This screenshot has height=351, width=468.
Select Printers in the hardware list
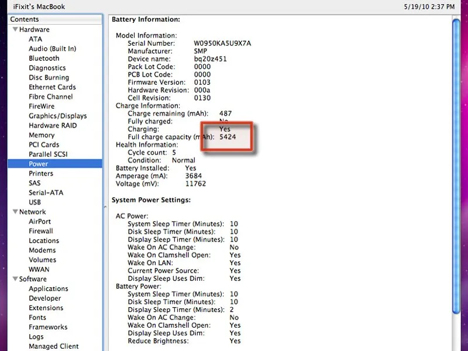pos(41,174)
